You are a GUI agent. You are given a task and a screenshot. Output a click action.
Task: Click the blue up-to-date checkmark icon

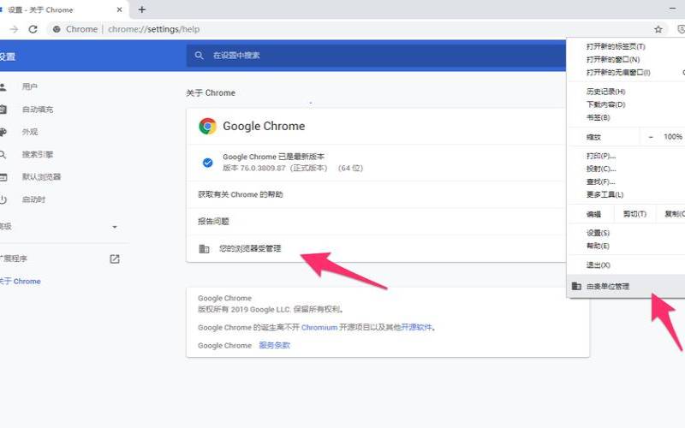[x=207, y=163]
